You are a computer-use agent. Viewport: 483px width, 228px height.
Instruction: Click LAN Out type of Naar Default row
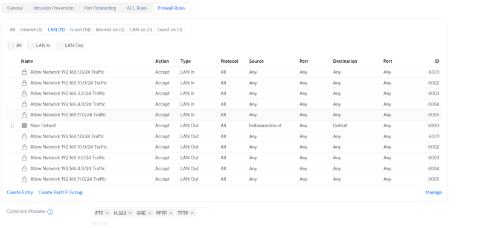[190, 125]
